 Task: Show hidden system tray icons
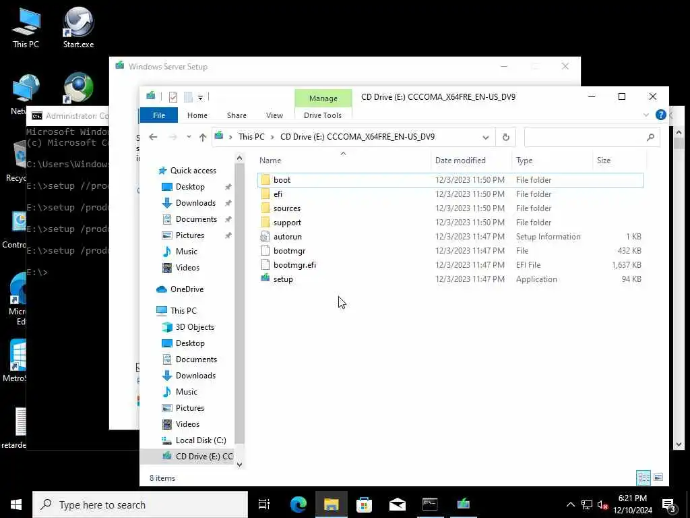pos(570,505)
